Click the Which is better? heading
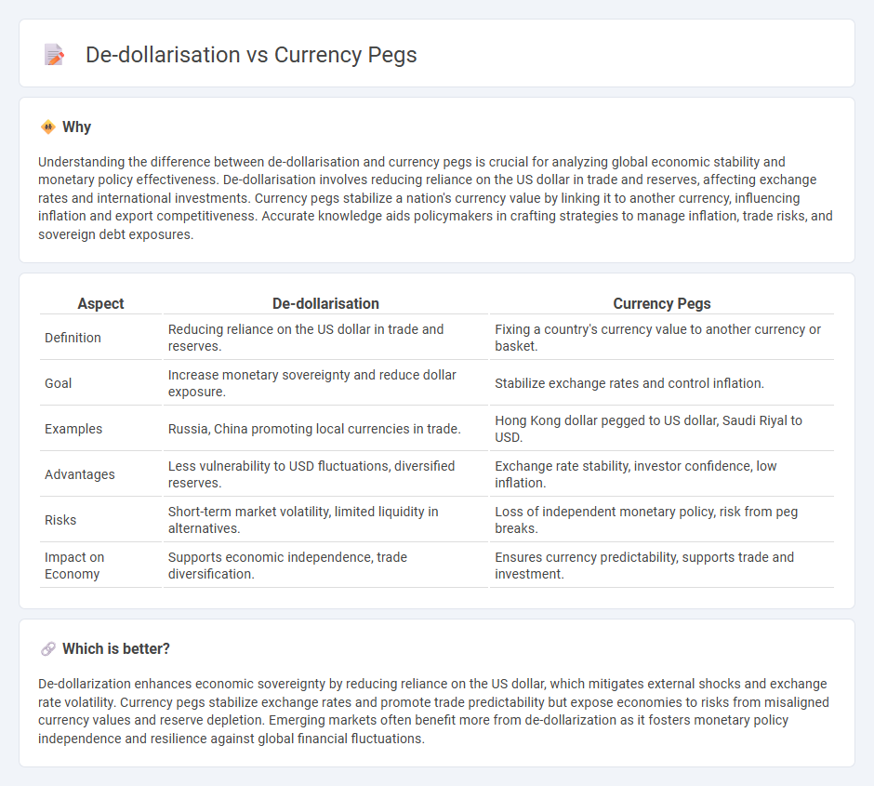 tap(116, 649)
